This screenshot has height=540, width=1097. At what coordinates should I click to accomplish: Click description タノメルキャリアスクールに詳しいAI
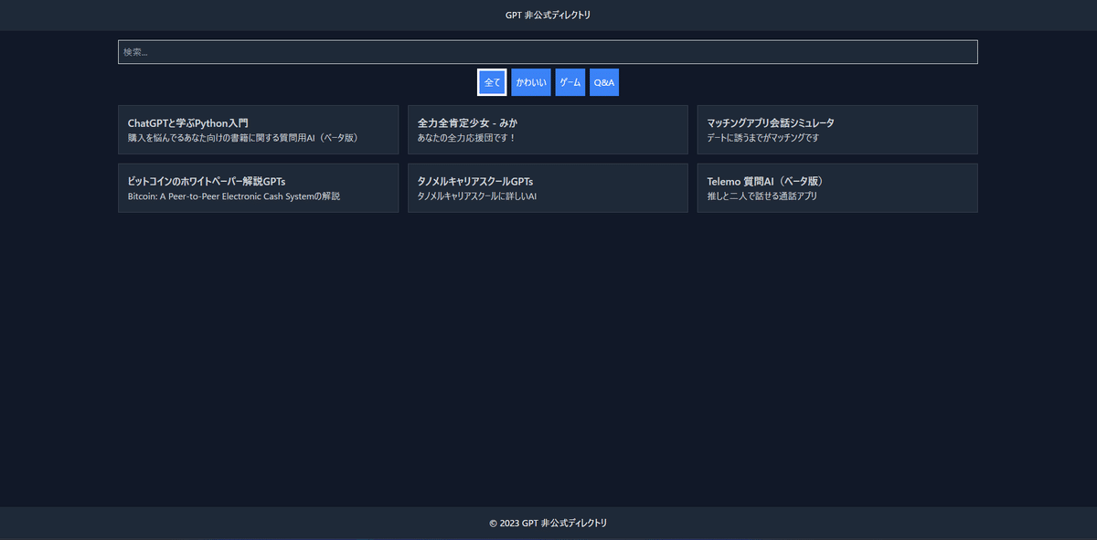(477, 196)
